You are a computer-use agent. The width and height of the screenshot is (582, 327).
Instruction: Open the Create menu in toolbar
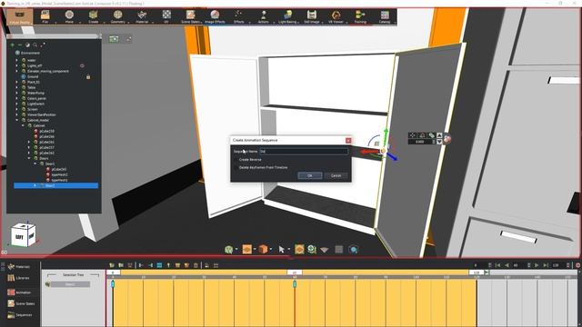click(93, 16)
